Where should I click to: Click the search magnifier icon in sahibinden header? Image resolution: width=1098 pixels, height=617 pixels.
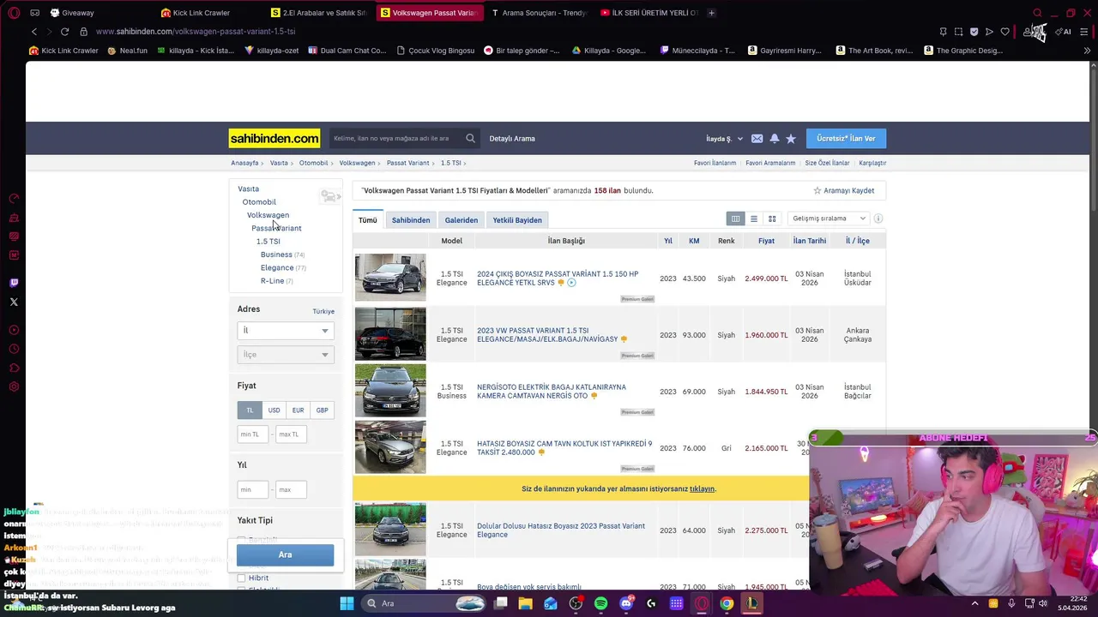point(470,138)
